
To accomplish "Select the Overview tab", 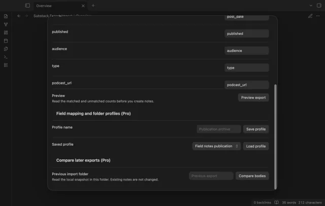I will [x=60, y=6].
